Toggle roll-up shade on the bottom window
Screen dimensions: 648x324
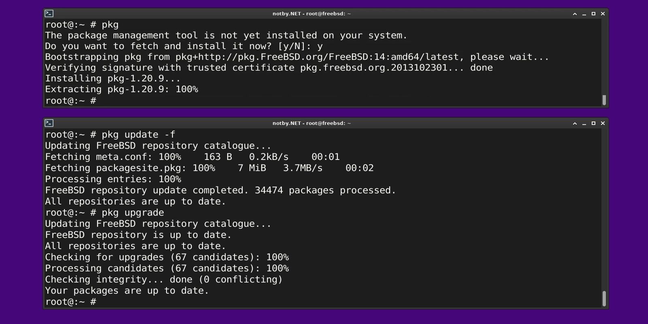(x=574, y=123)
